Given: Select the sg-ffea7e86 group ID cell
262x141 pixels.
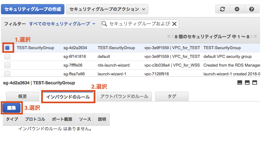Looking at the screenshot, I should (74, 74).
